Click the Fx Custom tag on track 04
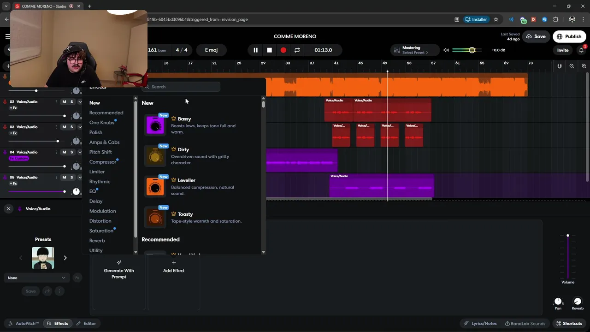Image resolution: width=590 pixels, height=332 pixels. [x=19, y=158]
